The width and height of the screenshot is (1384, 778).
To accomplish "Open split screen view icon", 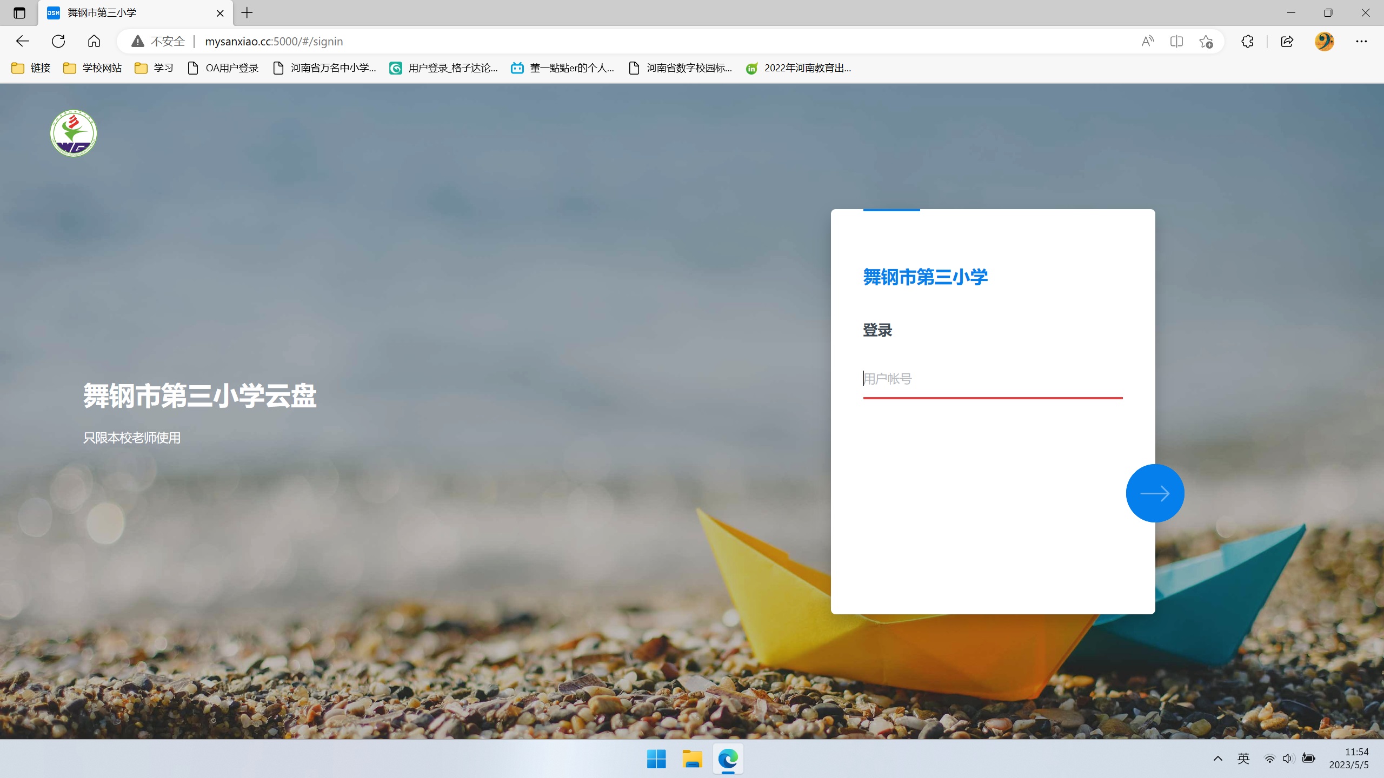I will (x=1176, y=41).
